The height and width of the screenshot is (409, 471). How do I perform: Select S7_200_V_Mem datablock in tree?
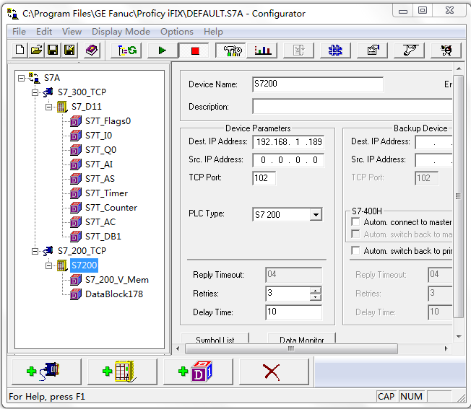click(117, 280)
